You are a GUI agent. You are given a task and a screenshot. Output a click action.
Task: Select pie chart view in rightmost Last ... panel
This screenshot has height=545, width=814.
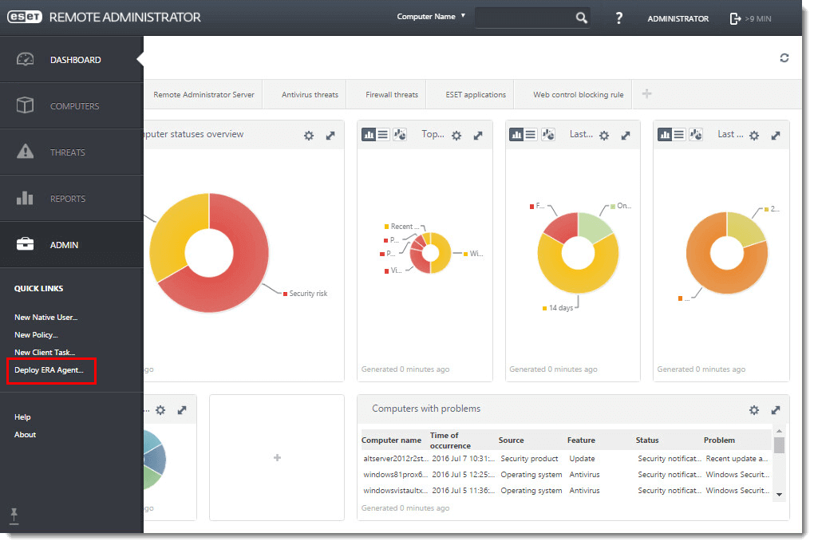[x=696, y=135]
